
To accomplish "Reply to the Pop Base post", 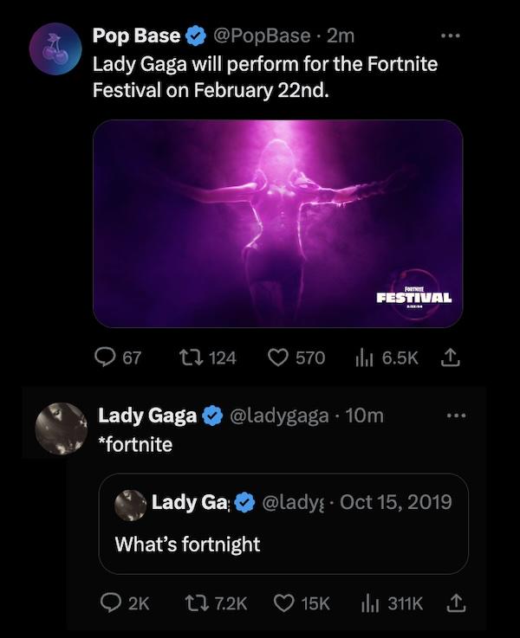I will [105, 357].
